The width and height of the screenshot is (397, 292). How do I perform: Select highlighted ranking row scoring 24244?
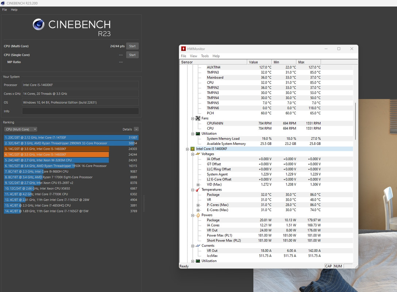click(71, 154)
